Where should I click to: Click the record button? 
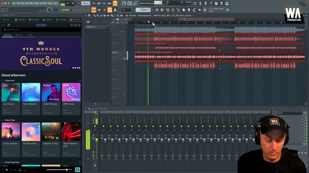pos(78,3)
